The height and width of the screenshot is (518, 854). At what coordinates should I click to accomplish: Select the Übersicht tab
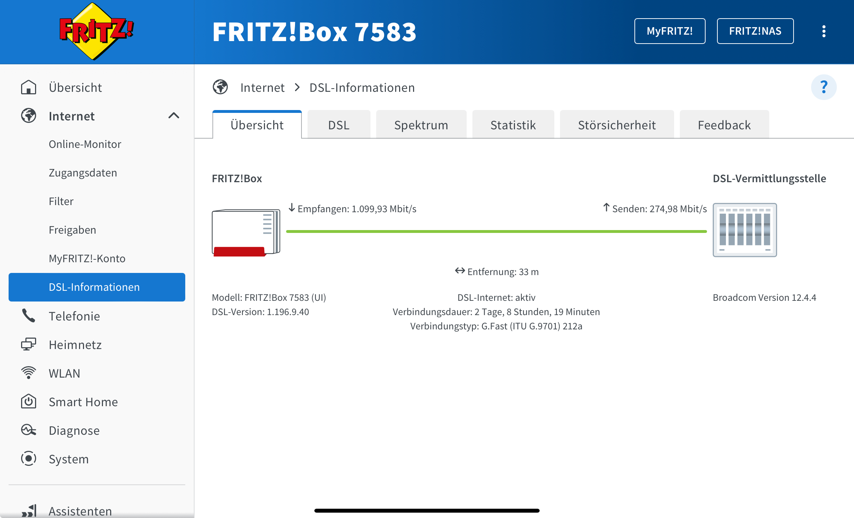(257, 125)
